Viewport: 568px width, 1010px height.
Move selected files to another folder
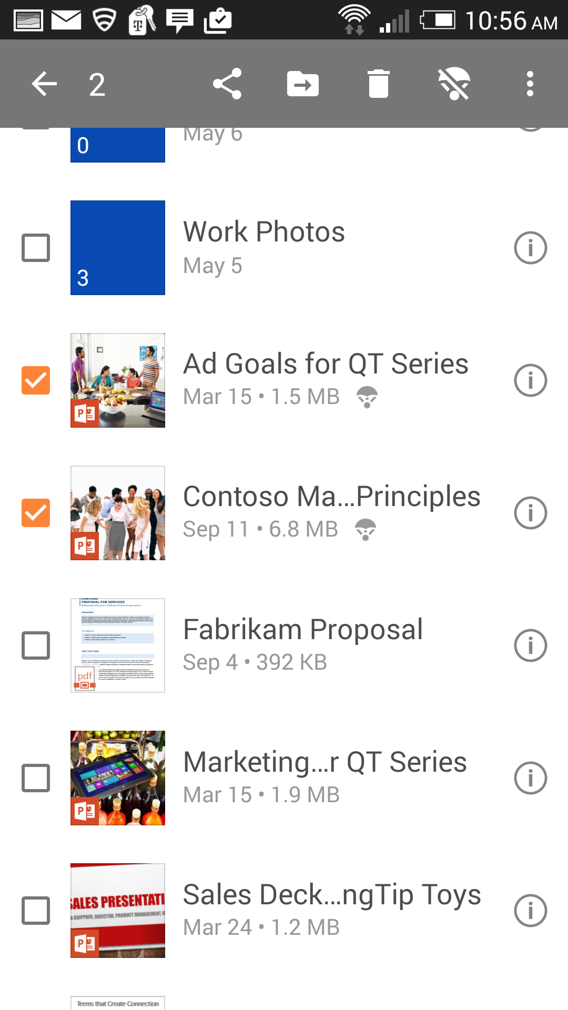[303, 84]
